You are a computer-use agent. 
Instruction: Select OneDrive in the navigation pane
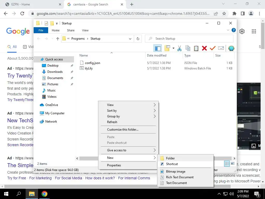point(51,105)
